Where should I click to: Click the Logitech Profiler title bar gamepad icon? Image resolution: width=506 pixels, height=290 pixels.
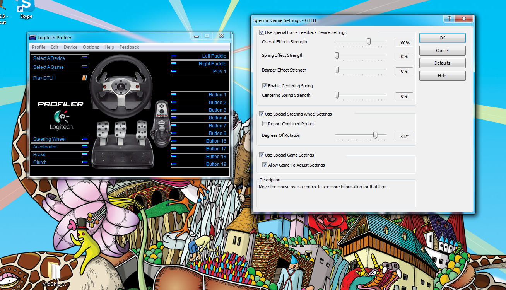tap(33, 38)
